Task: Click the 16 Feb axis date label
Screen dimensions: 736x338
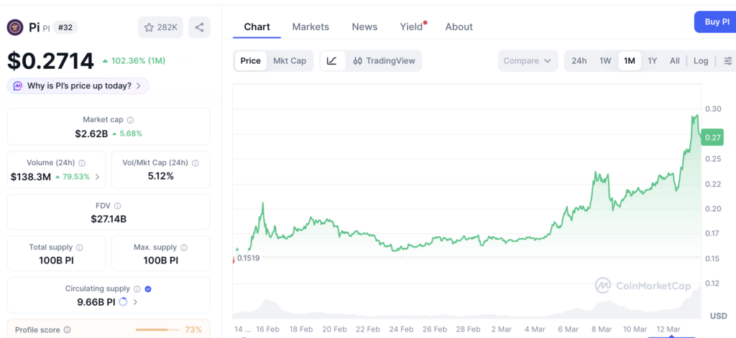Action: click(267, 329)
